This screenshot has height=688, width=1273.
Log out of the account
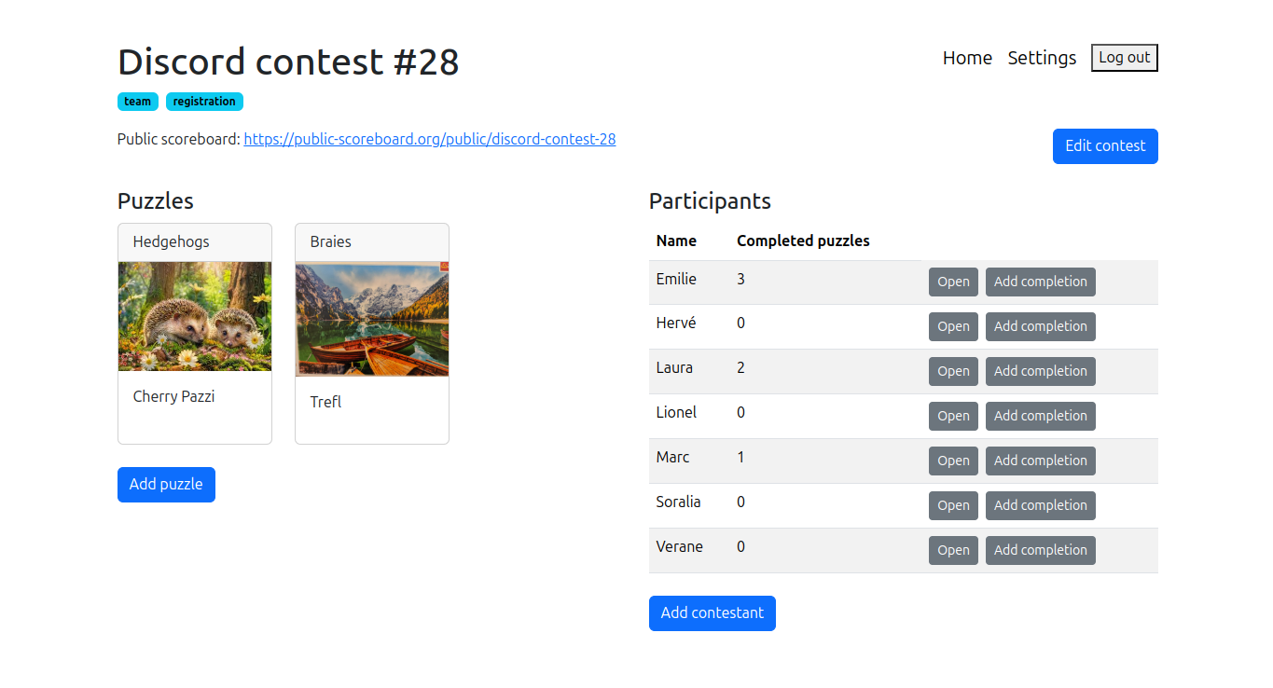coord(1125,58)
